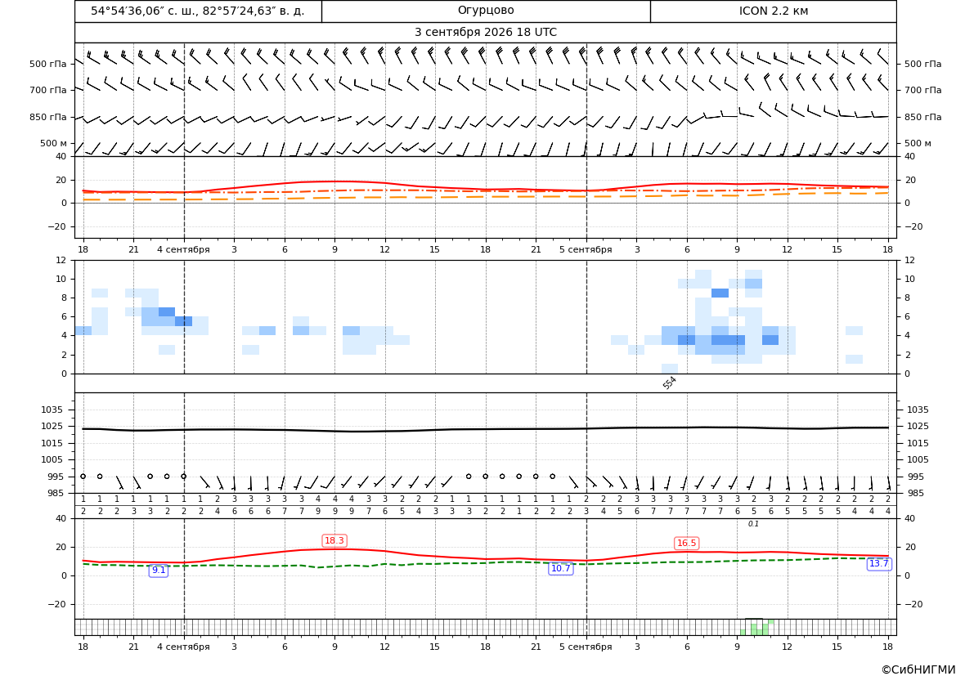956x676 pixels.
Task: Click the 4 сентября marker on bottom axis
Action: tap(183, 647)
